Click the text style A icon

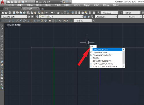pyautogui.click(x=98, y=13)
